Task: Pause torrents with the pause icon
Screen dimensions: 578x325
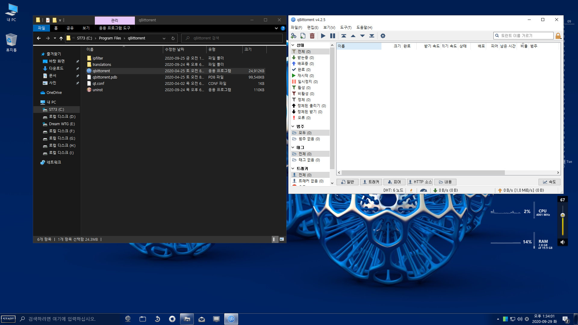Action: 332,36
